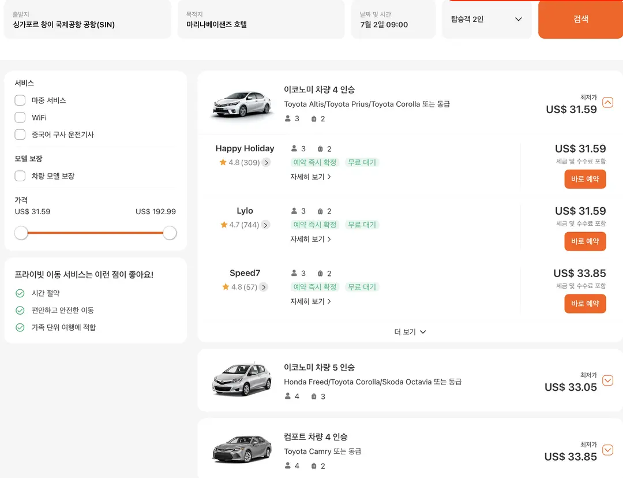Toggle the 차량 모델 보장 checkbox
The width and height of the screenshot is (623, 478).
coord(20,175)
